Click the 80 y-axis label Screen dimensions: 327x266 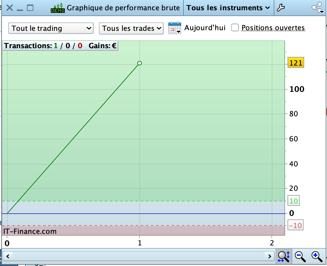point(293,114)
